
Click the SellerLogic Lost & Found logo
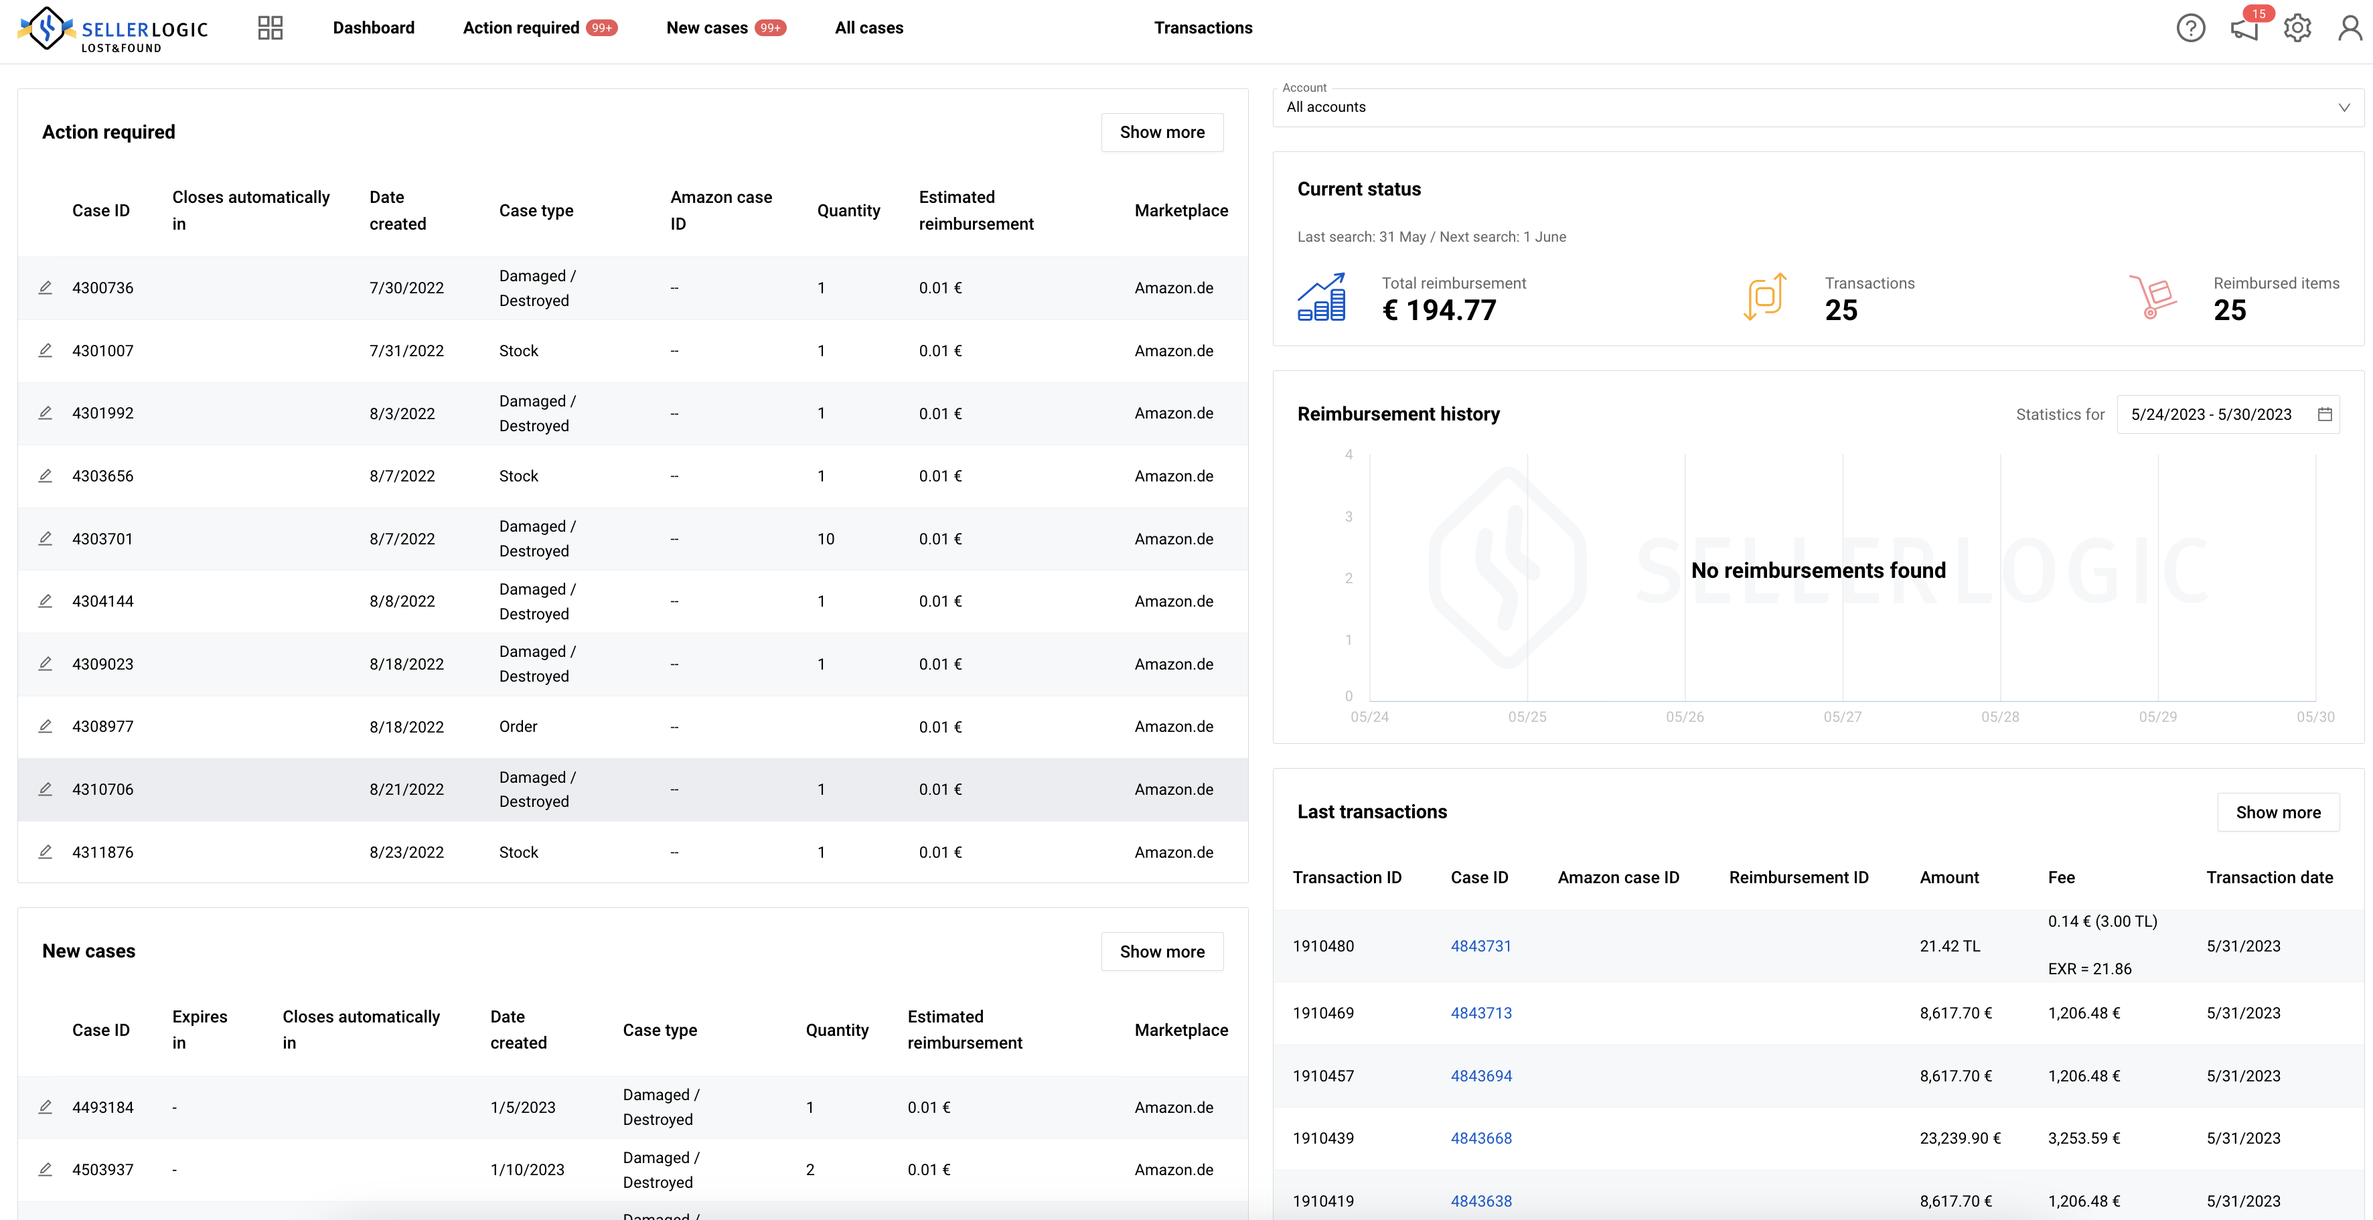pyautogui.click(x=113, y=29)
